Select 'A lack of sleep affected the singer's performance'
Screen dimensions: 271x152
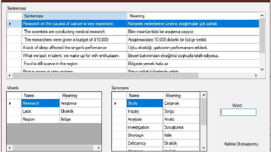click(x=74, y=48)
